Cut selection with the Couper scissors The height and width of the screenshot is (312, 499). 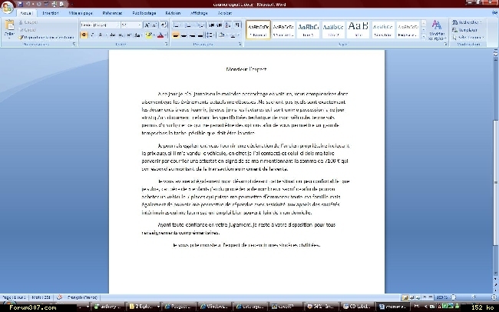[28, 22]
